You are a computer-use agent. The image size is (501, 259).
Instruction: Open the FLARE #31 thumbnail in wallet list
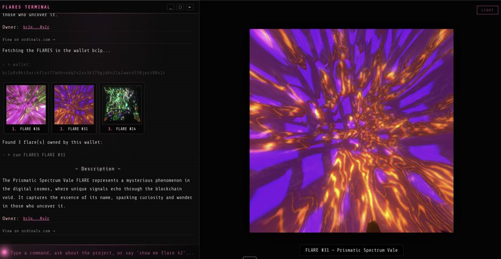(74, 104)
